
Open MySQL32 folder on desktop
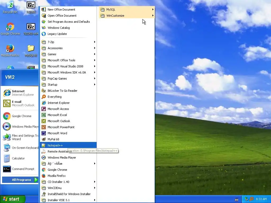click(31, 50)
